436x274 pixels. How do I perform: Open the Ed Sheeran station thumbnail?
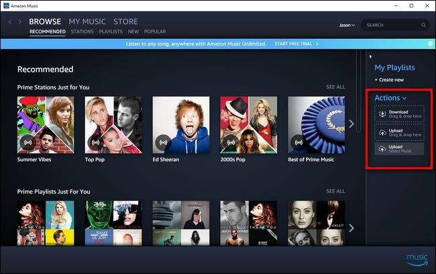click(181, 125)
